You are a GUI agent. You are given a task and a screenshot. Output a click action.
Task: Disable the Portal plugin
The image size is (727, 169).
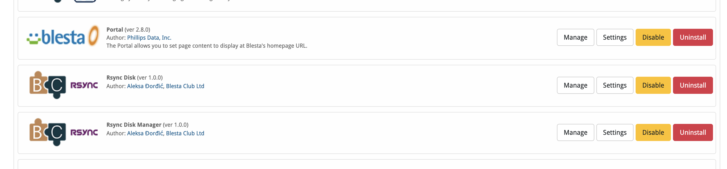click(653, 37)
